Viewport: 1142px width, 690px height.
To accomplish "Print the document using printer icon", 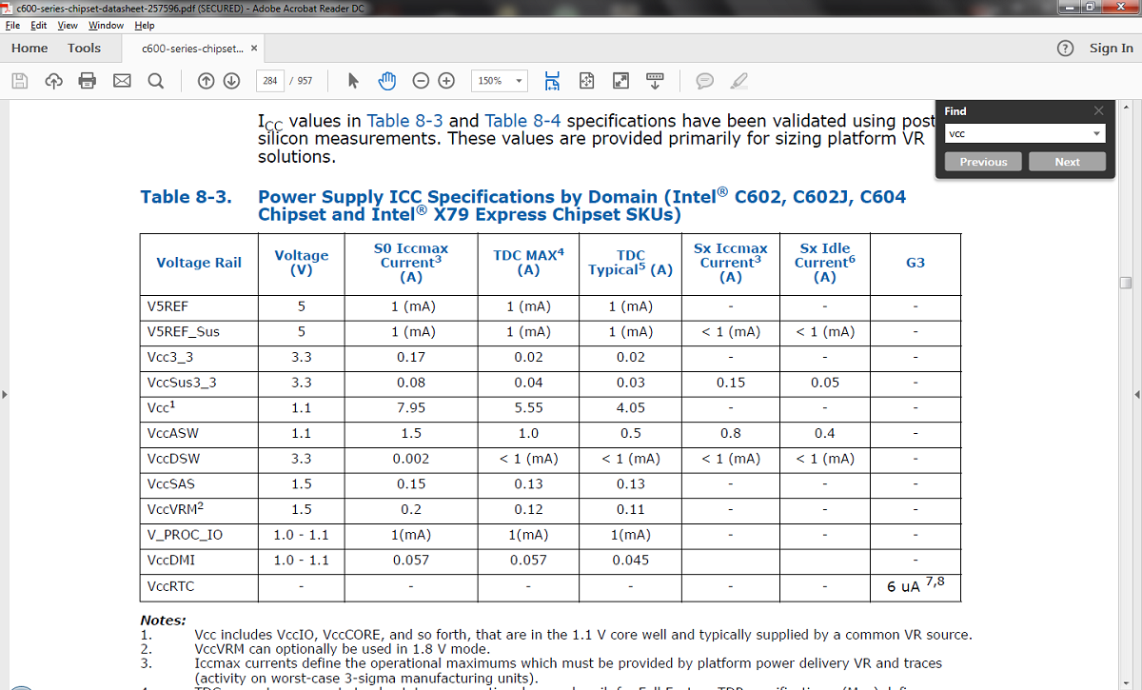I will [88, 81].
